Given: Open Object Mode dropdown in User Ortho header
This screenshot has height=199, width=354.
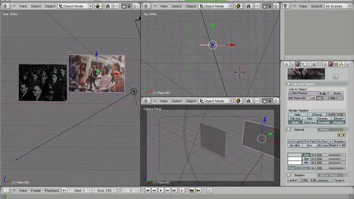Looking at the screenshot, I should [x=75, y=6].
